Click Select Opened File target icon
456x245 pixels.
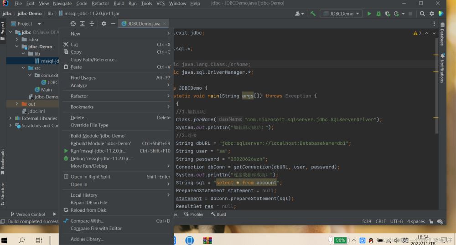(73, 24)
